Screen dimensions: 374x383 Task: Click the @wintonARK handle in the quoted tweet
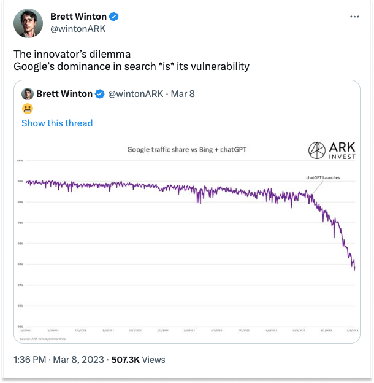(135, 94)
